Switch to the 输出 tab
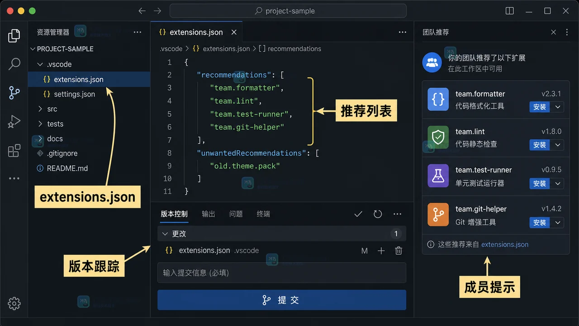This screenshot has height=326, width=579. coord(209,214)
